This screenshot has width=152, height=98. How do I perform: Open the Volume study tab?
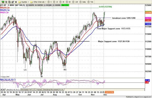39,90
